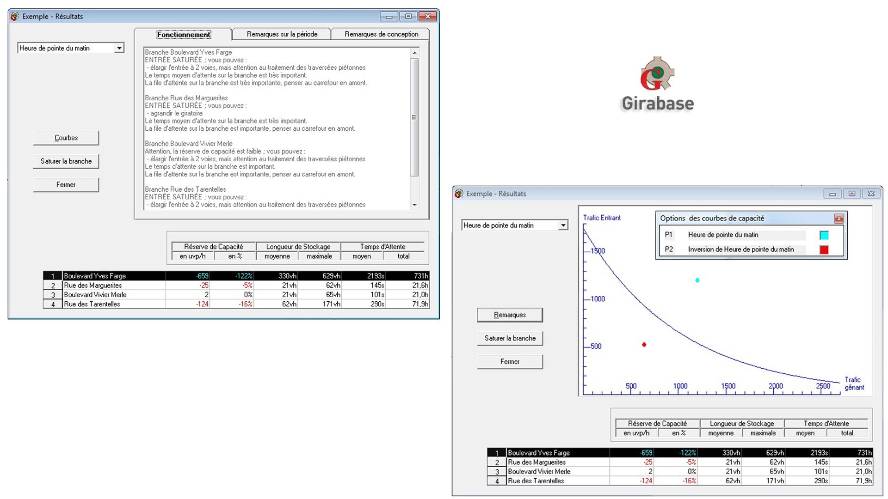Click scrollbar up arrow in remarks text
888x499 pixels.
tap(414, 53)
